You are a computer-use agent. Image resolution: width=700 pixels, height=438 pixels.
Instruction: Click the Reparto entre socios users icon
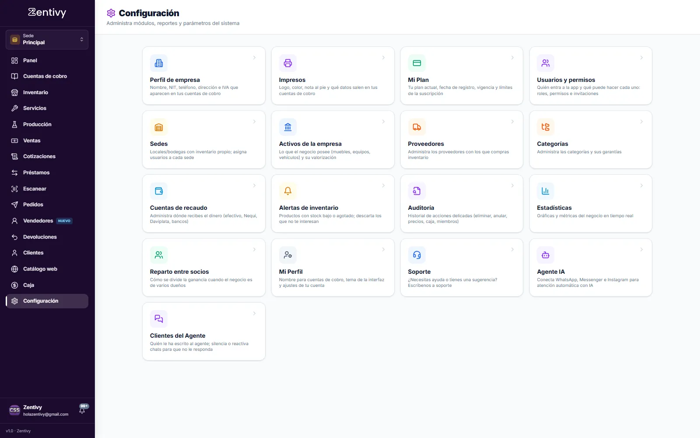coord(159,255)
